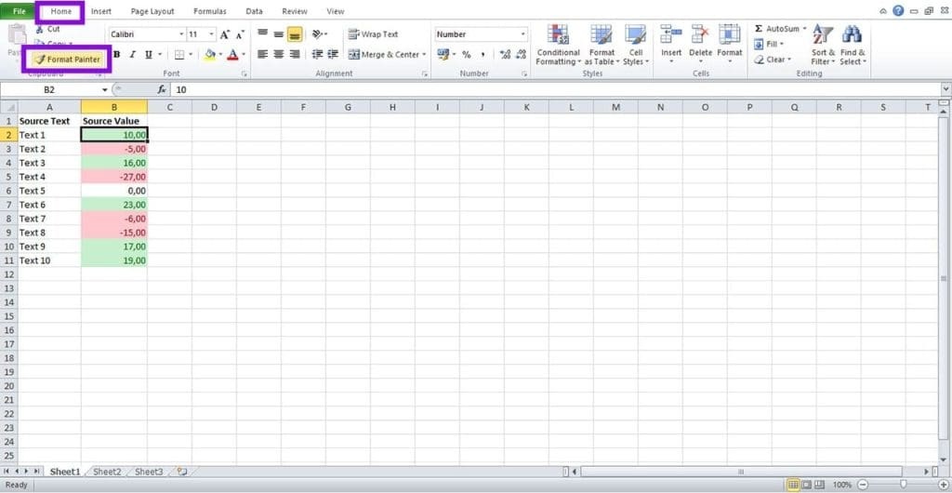
Task: Click the AutoSum sigma icon
Action: pos(759,29)
